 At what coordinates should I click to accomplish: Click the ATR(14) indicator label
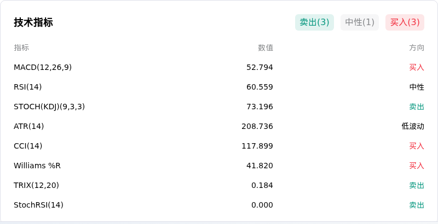[x=29, y=126]
